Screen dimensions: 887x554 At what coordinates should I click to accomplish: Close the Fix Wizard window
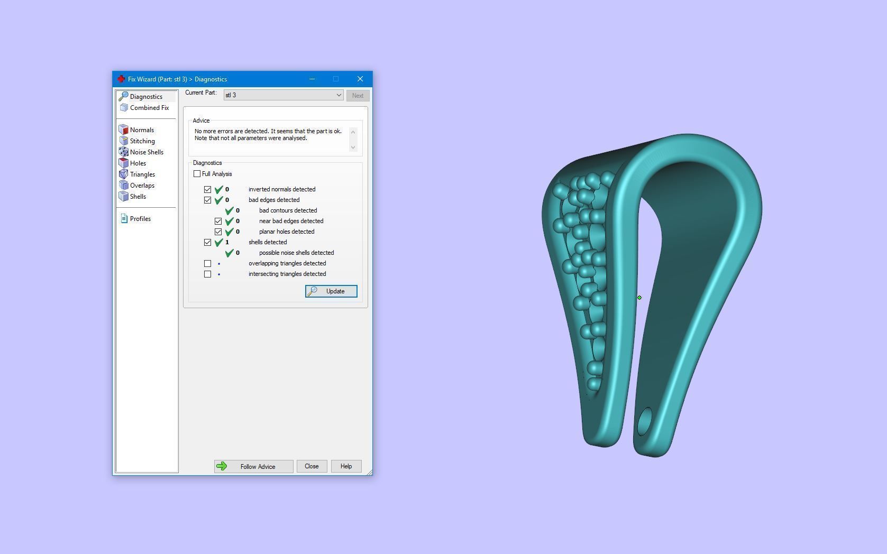point(360,79)
